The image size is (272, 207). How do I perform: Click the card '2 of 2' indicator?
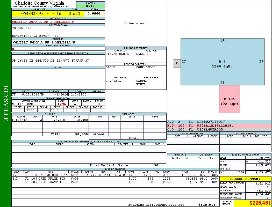click(75, 13)
